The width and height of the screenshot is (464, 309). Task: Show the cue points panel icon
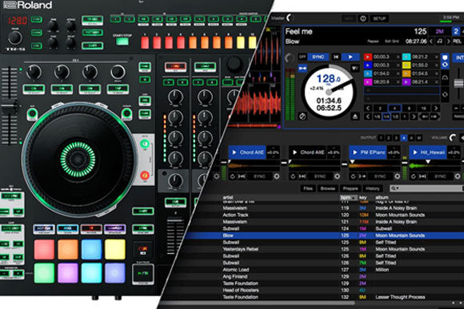(x=445, y=57)
